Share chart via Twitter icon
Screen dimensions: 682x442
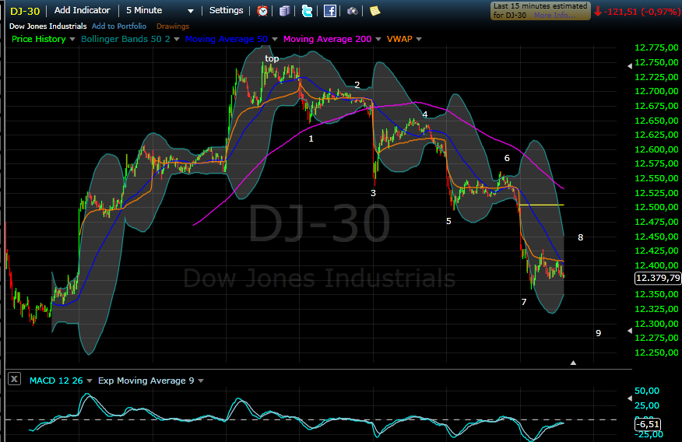(308, 11)
